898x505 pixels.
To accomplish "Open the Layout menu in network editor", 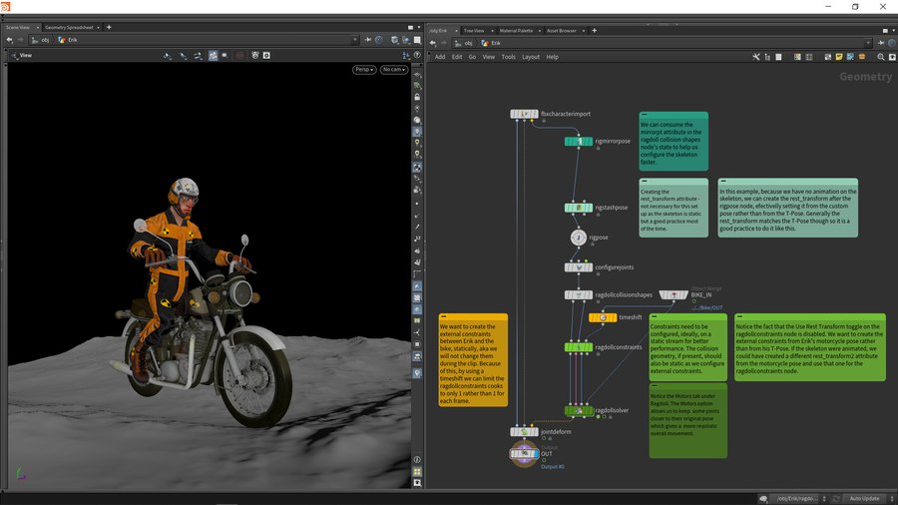I will coord(530,57).
